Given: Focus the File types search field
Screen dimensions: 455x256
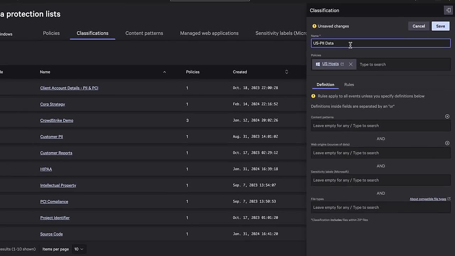Looking at the screenshot, I should click(x=380, y=208).
